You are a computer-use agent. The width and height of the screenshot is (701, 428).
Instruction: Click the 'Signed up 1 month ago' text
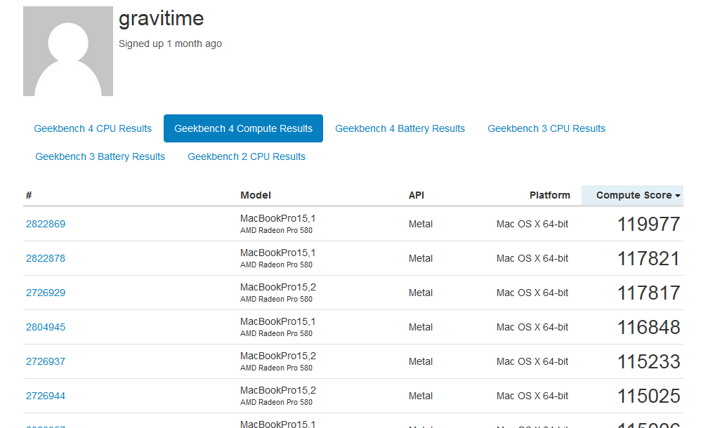tap(170, 44)
